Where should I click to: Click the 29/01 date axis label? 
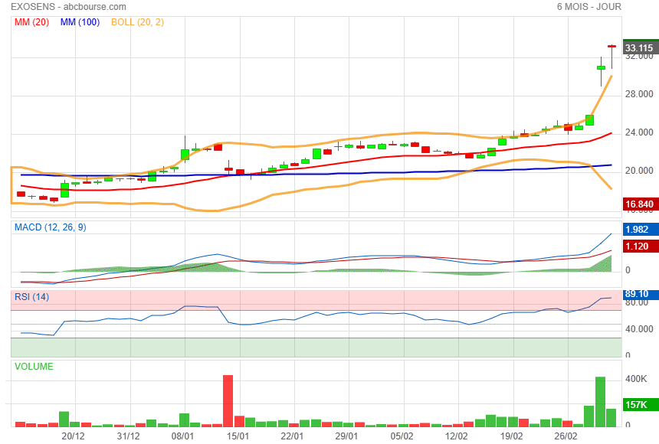pos(346,436)
